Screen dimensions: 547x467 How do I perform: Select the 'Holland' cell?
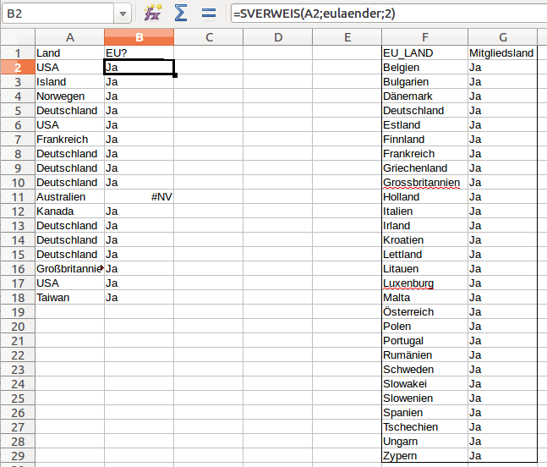425,197
